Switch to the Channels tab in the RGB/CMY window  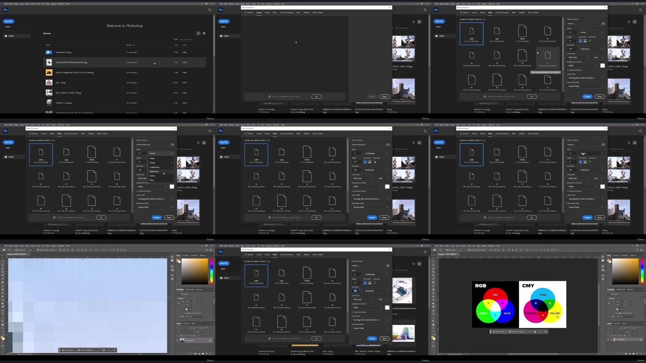(x=617, y=324)
